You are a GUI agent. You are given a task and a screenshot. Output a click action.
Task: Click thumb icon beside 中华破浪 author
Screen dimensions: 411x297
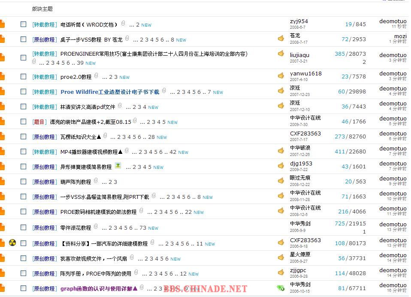click(x=281, y=150)
